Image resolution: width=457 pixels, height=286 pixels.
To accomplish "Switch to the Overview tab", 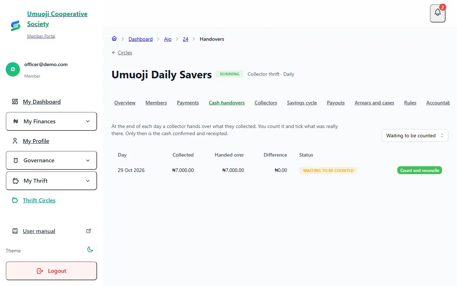I will pyautogui.click(x=125, y=103).
